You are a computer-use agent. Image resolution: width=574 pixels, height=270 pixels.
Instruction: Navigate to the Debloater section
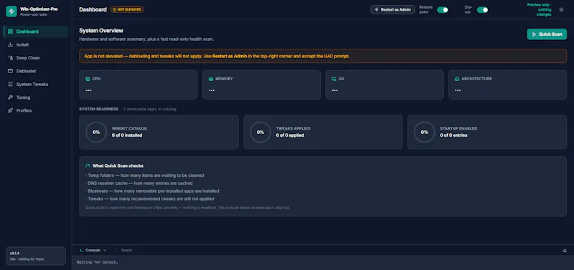[x=36, y=71]
